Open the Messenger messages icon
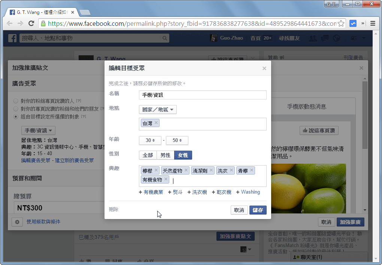382x265 pixels. coord(324,38)
